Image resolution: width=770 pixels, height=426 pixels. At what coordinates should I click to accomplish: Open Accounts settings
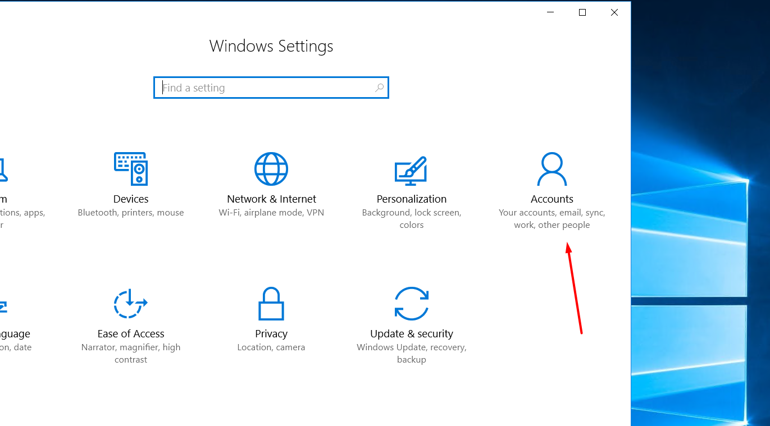(552, 199)
